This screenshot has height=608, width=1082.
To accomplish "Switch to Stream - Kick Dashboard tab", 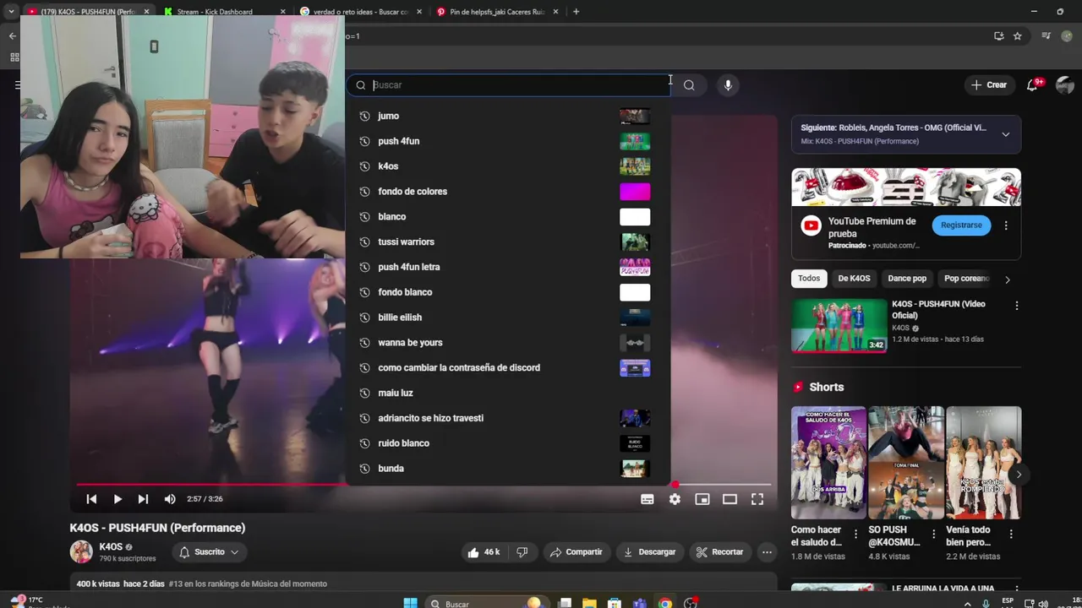I will (222, 12).
